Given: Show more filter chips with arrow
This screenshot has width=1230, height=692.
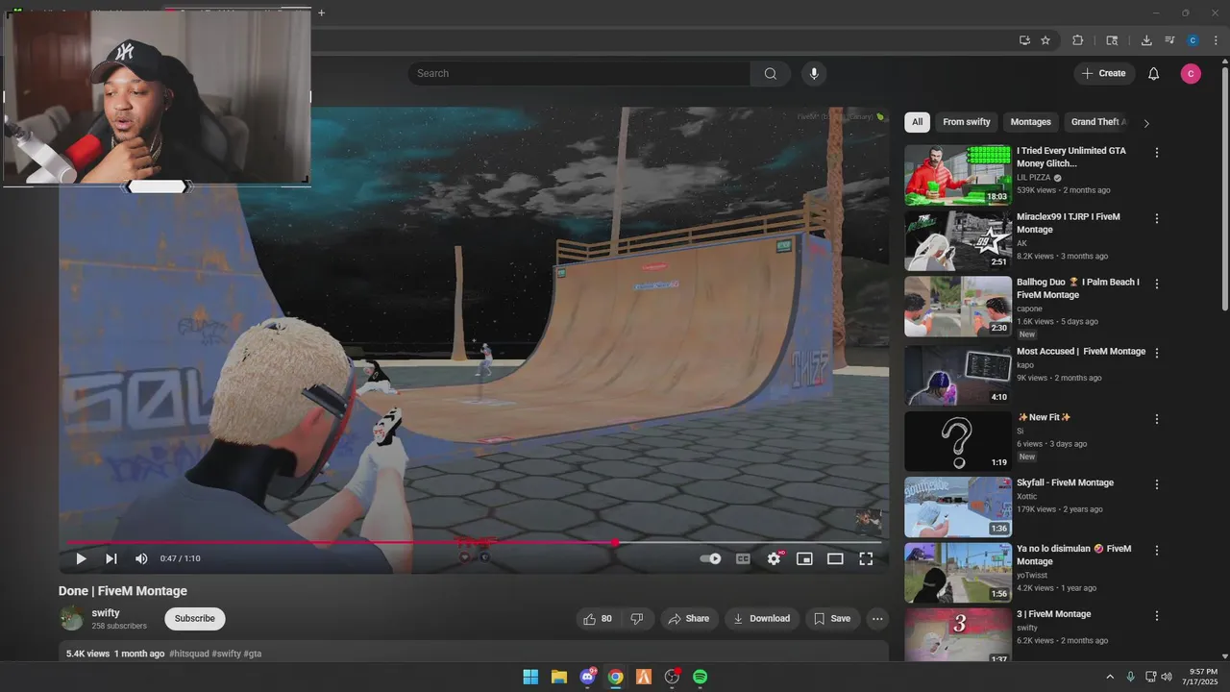Looking at the screenshot, I should (1145, 123).
